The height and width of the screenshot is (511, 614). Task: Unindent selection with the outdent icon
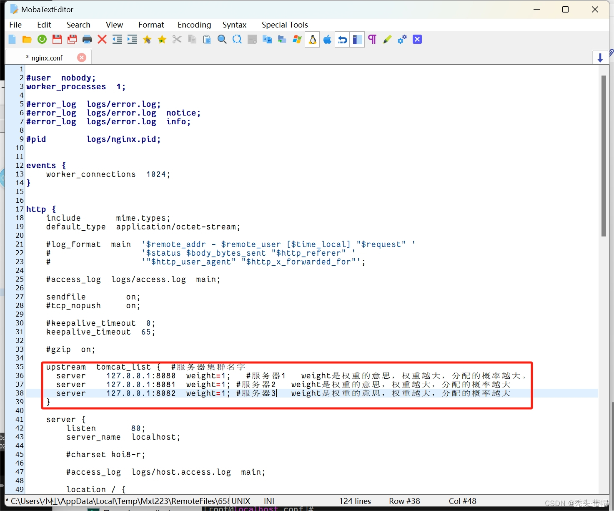coord(117,40)
